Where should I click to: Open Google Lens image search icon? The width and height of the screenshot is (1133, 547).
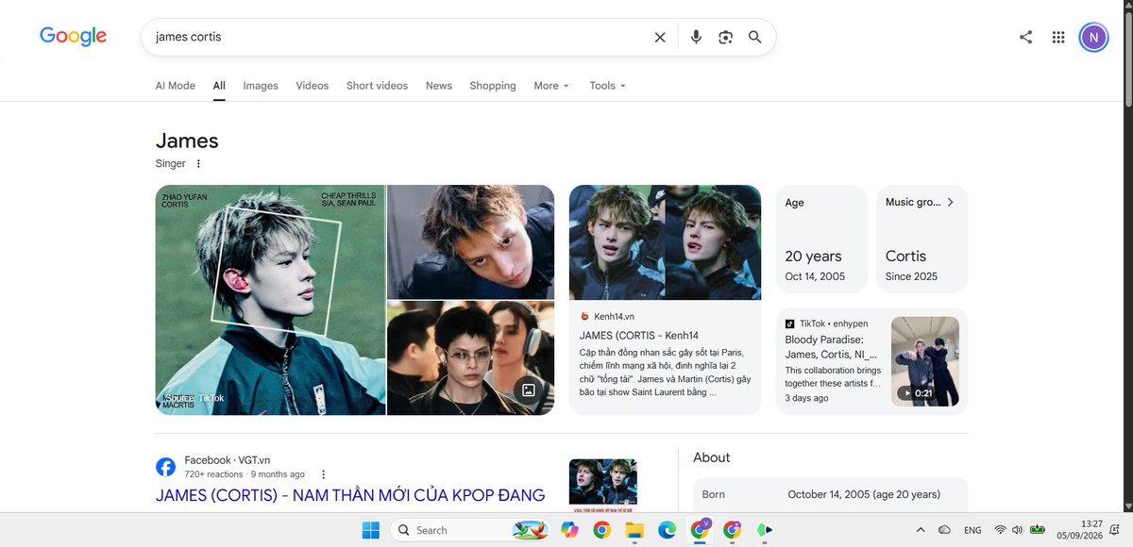pyautogui.click(x=725, y=37)
